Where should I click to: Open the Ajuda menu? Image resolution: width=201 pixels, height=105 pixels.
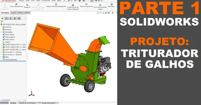coord(59,1)
